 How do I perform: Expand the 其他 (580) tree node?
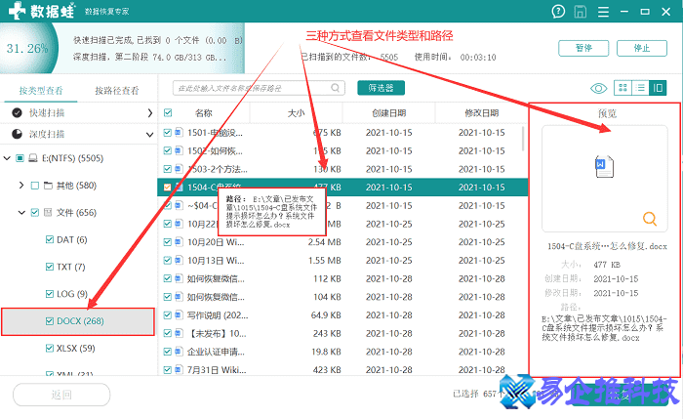21,186
